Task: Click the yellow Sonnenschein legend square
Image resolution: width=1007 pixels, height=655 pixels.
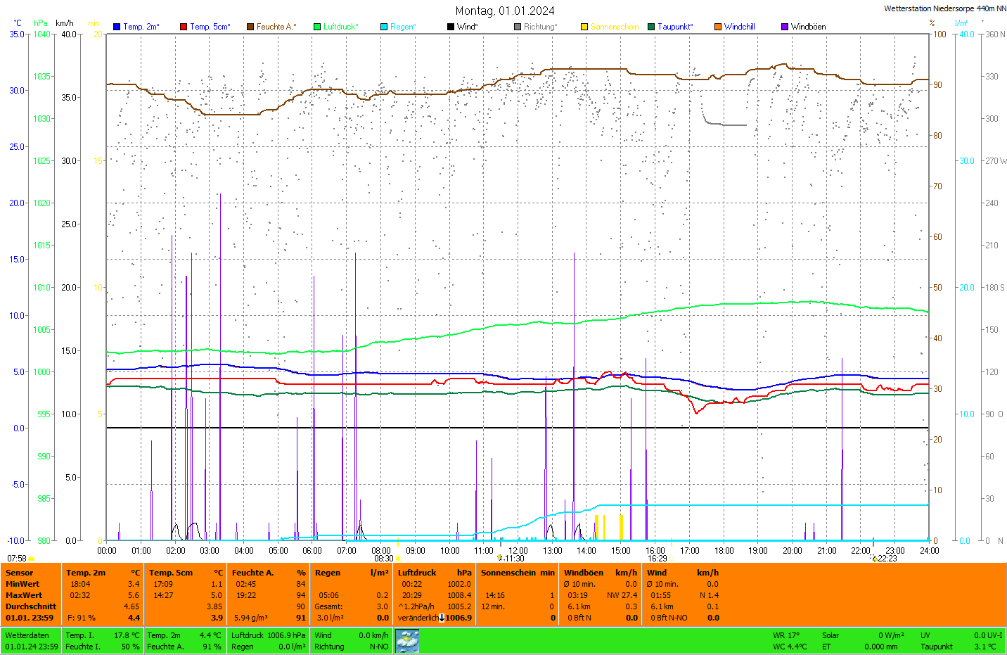Action: click(584, 27)
